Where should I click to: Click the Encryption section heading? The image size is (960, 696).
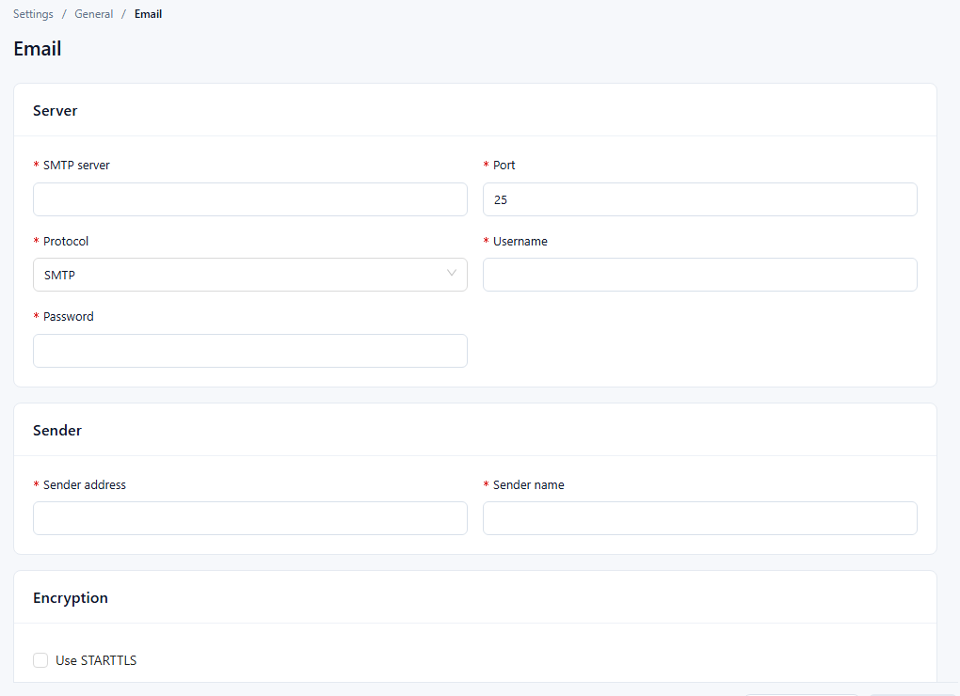[71, 598]
